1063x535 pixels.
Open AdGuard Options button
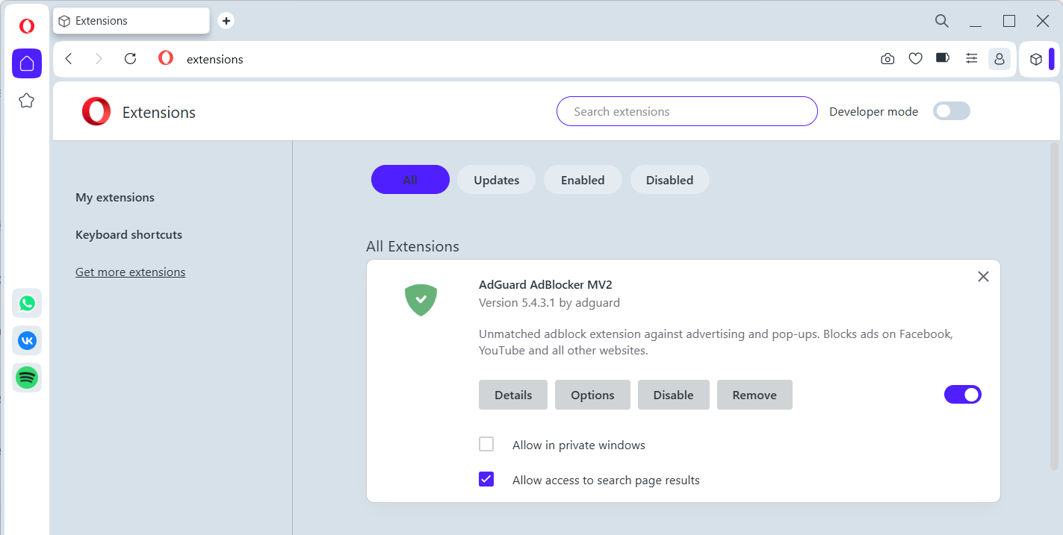pos(592,395)
